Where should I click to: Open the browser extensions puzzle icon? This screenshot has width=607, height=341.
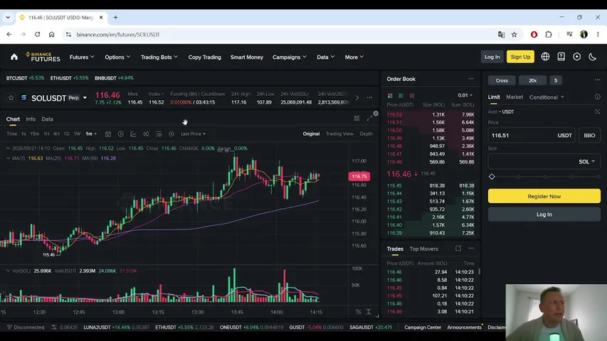click(x=549, y=34)
